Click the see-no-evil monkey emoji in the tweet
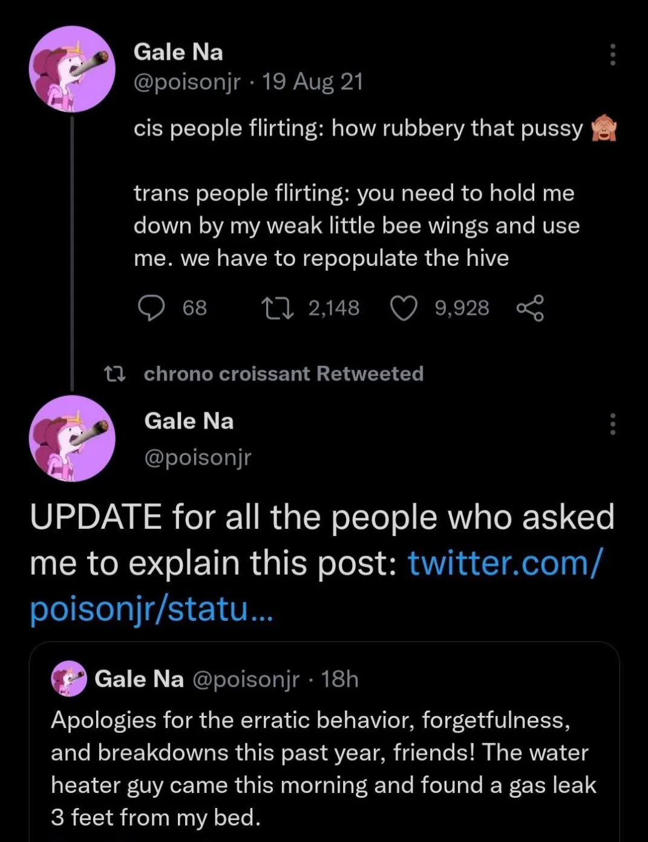Viewport: 648px width, 842px height. point(604,128)
